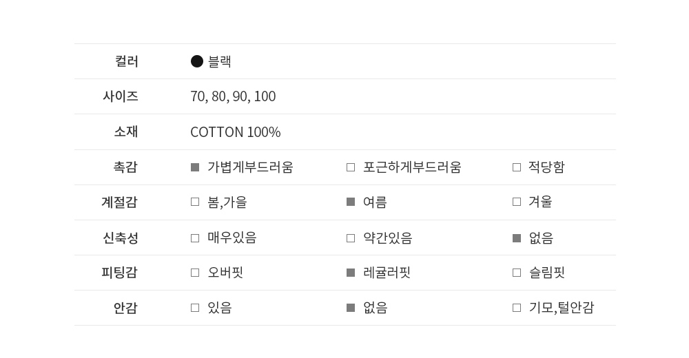Check the 포근하게부드러움 checkbox
Viewport: 689px width, 358px height.
click(x=351, y=167)
